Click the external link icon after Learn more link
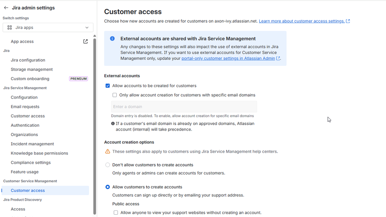The image size is (386, 217). click(x=348, y=21)
